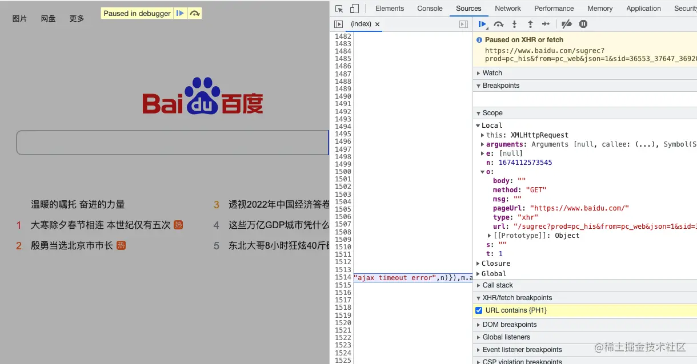Collapse the o: object variable
The height and width of the screenshot is (364, 697).
483,172
